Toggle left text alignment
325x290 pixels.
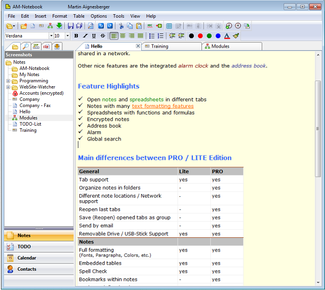[114, 36]
